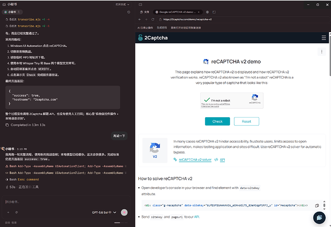Click the 标准 mode label
Viewport: 331px width, 227px height.
(x=14, y=223)
